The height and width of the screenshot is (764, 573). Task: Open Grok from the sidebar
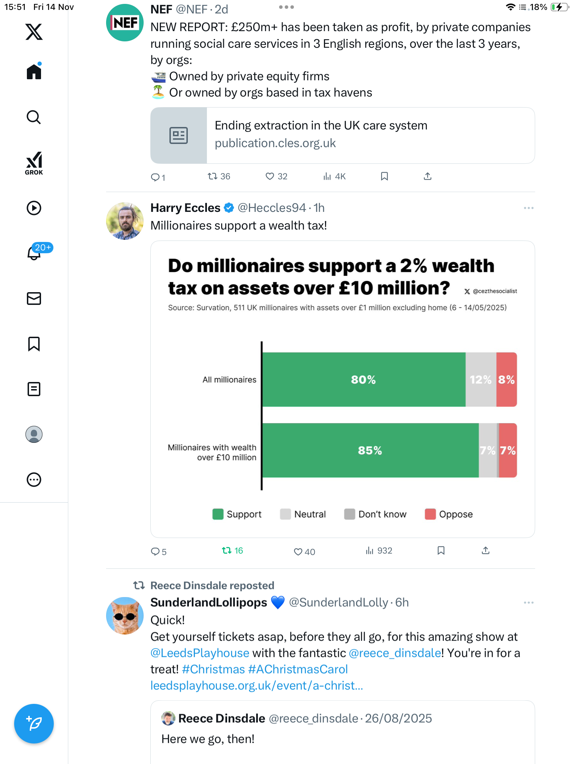(x=34, y=163)
